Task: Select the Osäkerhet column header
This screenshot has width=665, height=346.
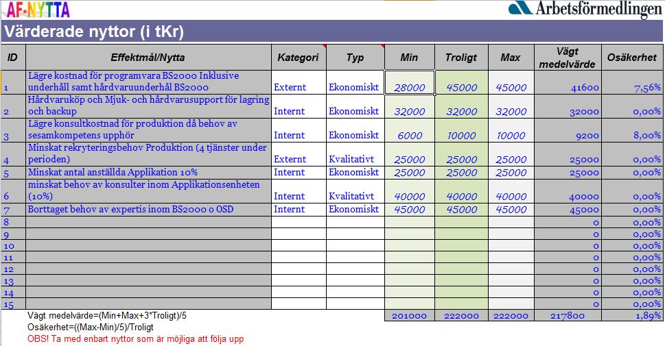Action: click(x=632, y=57)
